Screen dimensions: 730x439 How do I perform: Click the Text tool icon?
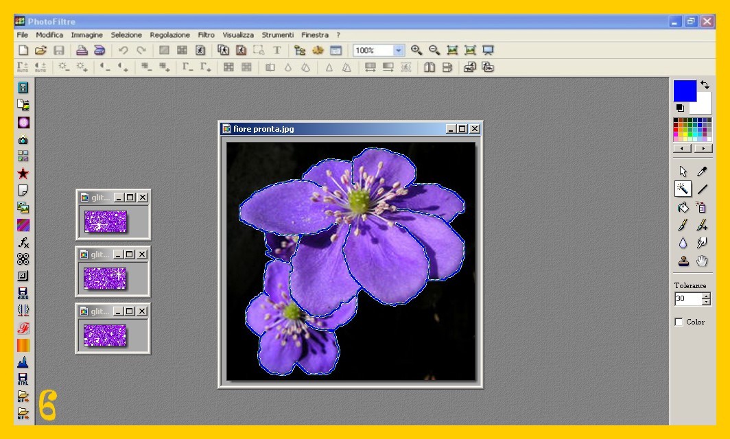tap(277, 50)
